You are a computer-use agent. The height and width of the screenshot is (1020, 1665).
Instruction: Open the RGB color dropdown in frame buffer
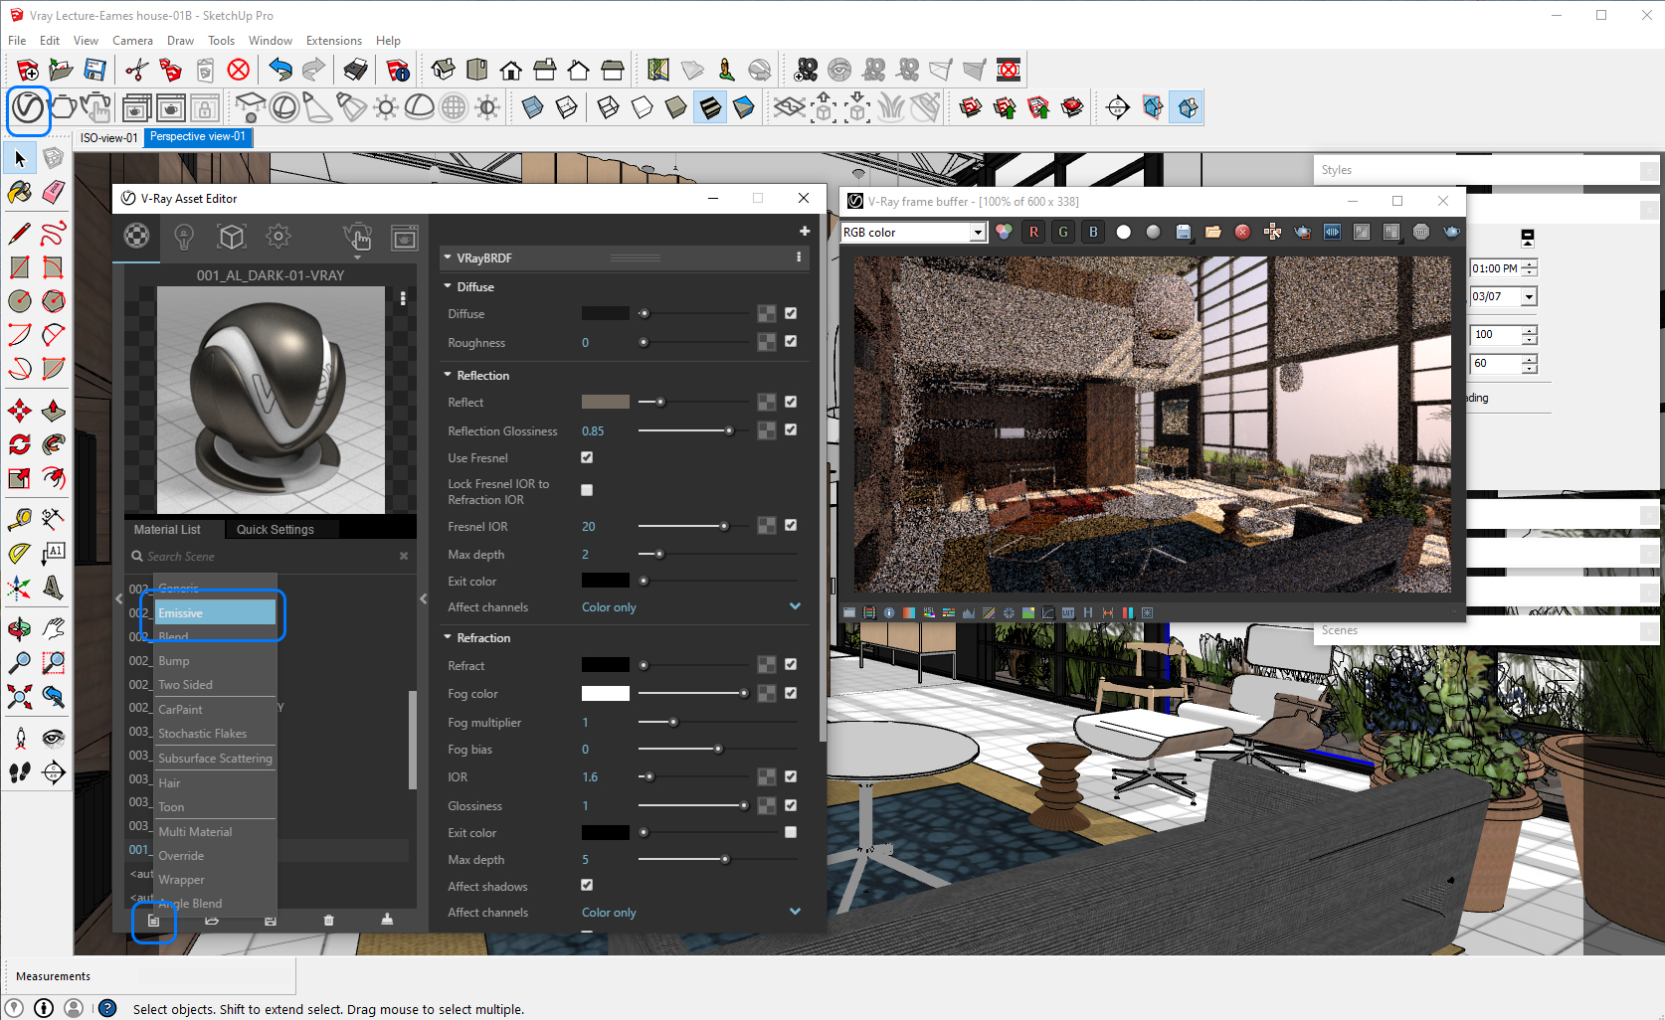click(x=978, y=231)
